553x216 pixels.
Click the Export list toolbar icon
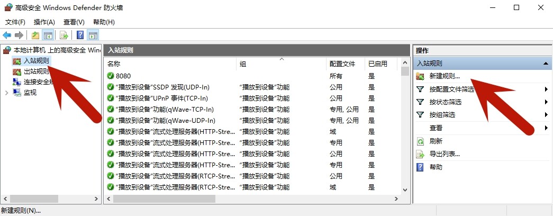click(64, 35)
